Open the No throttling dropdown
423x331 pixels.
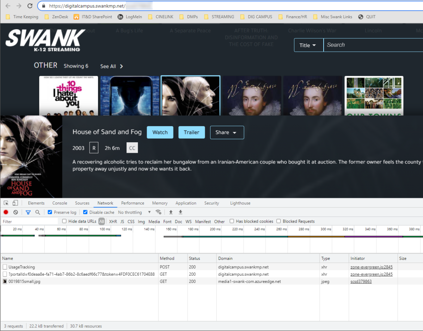coord(134,212)
